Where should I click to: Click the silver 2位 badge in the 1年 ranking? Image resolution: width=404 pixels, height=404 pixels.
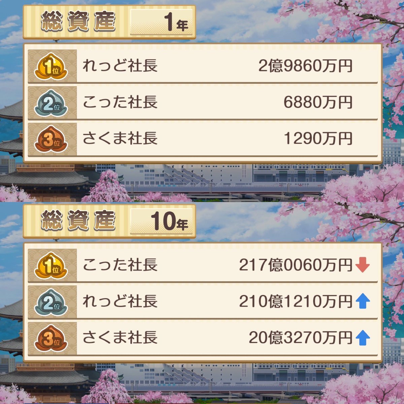pyautogui.click(x=51, y=103)
